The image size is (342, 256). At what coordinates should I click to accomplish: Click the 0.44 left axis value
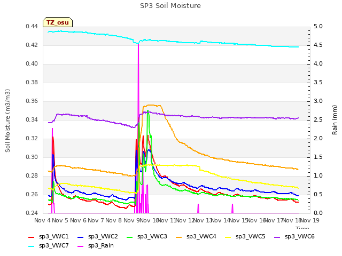coord(32,27)
